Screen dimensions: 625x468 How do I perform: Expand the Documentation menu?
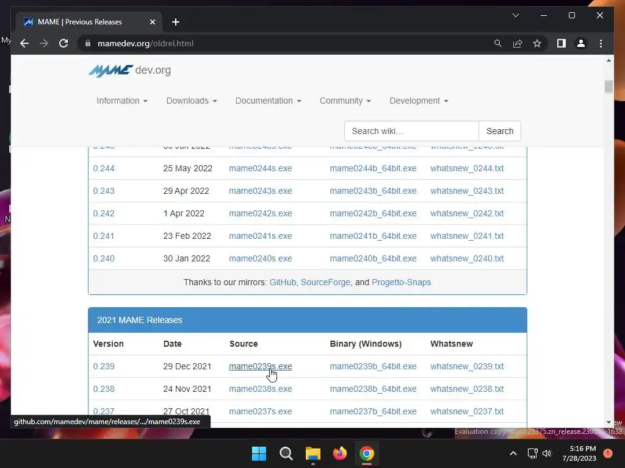[x=269, y=101]
